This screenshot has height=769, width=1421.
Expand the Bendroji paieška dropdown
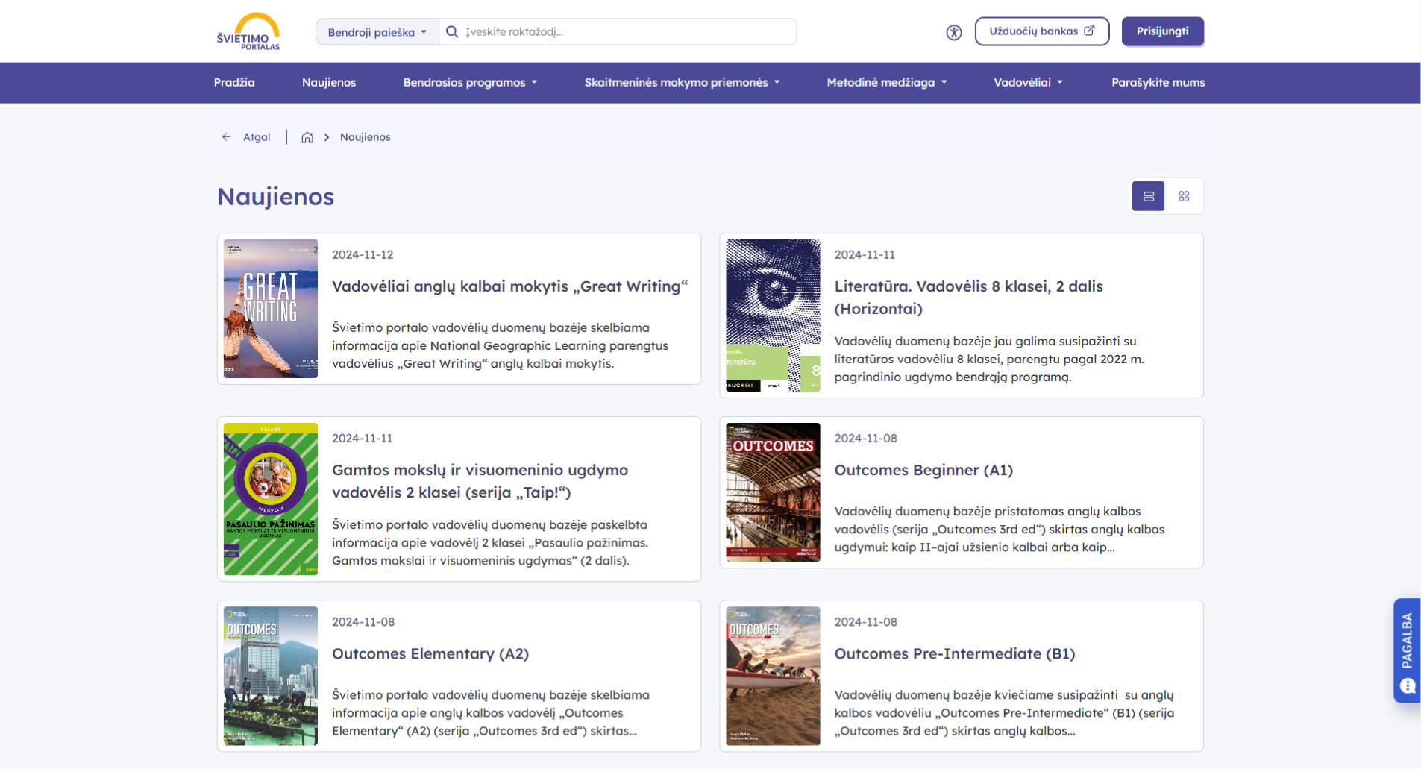coord(377,32)
